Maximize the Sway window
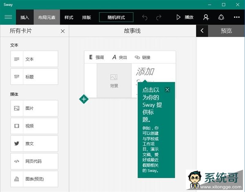245x192 pixels. click(x=224, y=4)
